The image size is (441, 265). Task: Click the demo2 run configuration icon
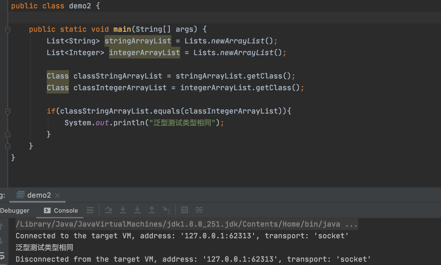pyautogui.click(x=20, y=195)
